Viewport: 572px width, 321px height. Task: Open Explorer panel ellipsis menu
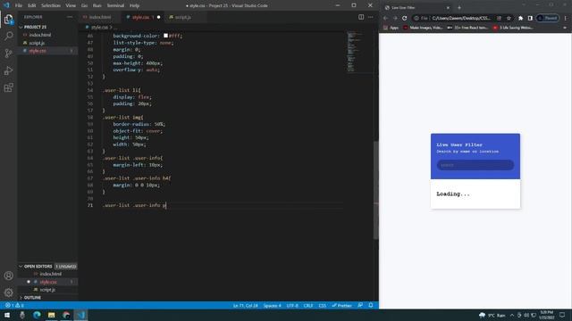[x=70, y=17]
